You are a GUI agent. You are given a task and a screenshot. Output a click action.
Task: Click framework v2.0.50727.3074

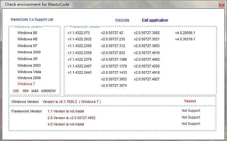114,85
